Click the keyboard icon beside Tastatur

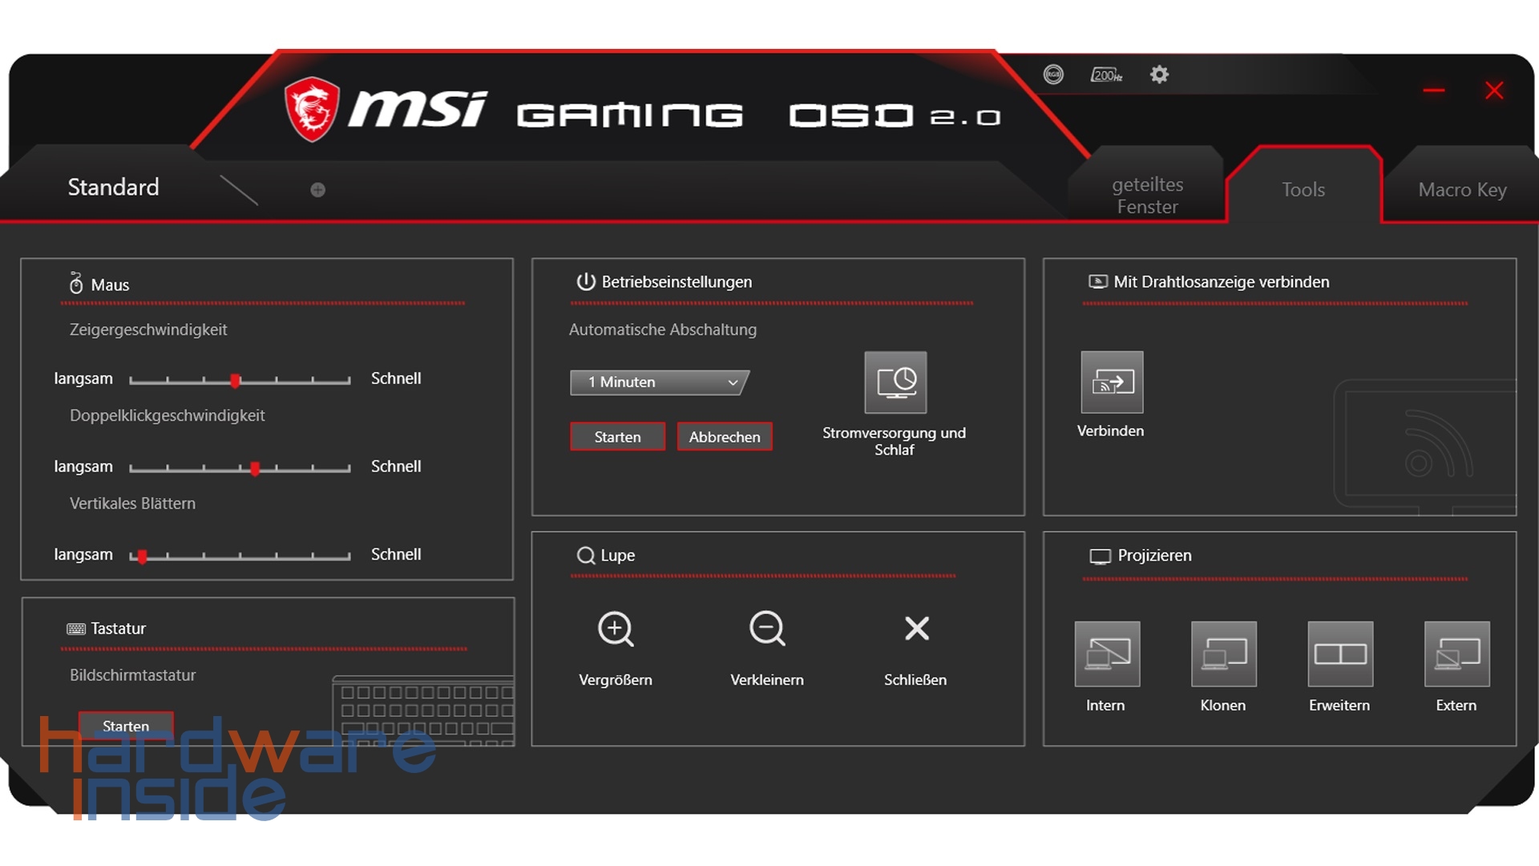[x=76, y=629]
